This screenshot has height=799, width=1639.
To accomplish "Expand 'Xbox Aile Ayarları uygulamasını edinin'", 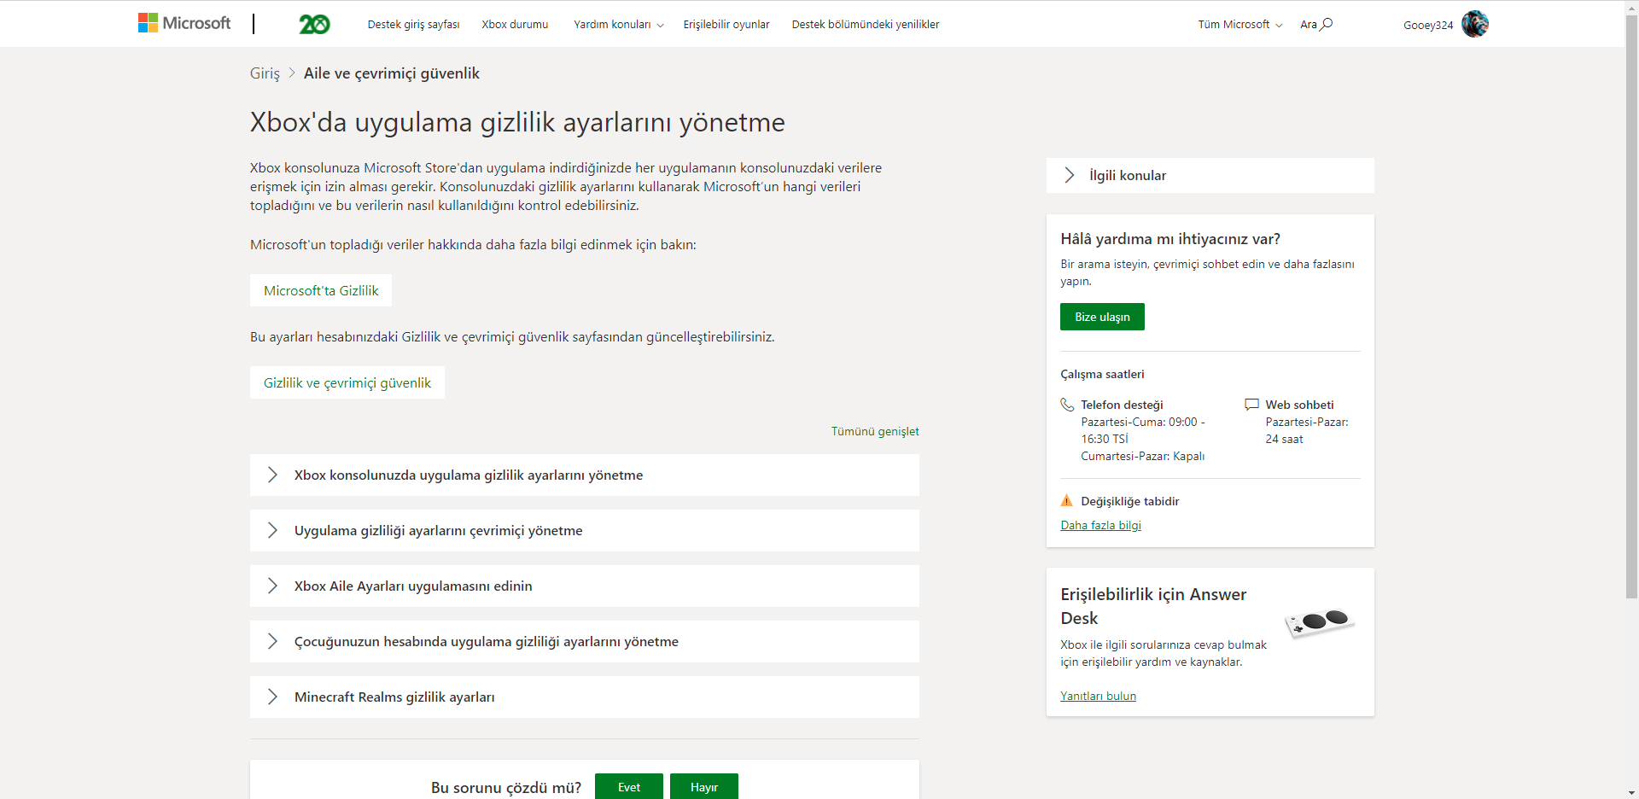I will [585, 586].
